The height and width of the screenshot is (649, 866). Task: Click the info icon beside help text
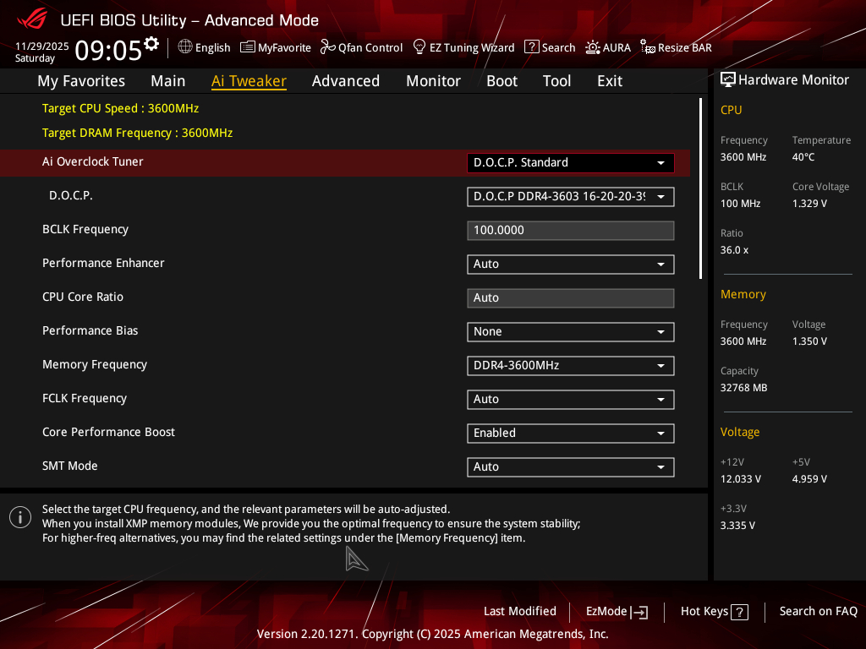point(20,517)
